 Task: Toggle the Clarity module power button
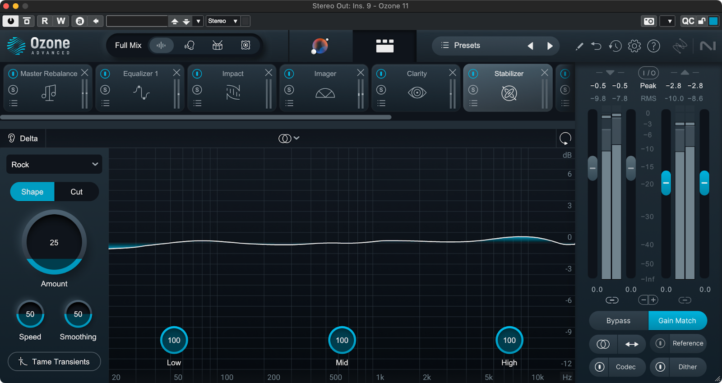pyautogui.click(x=381, y=74)
